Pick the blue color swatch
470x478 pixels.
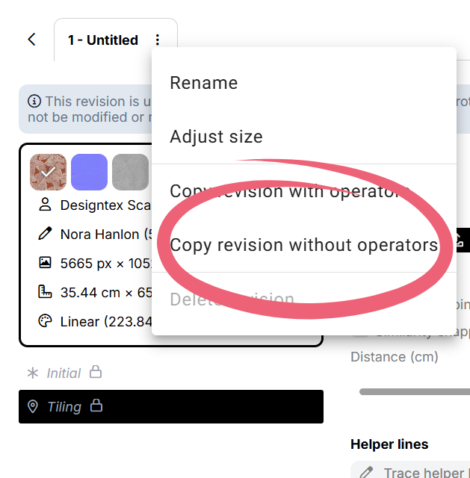point(89,173)
